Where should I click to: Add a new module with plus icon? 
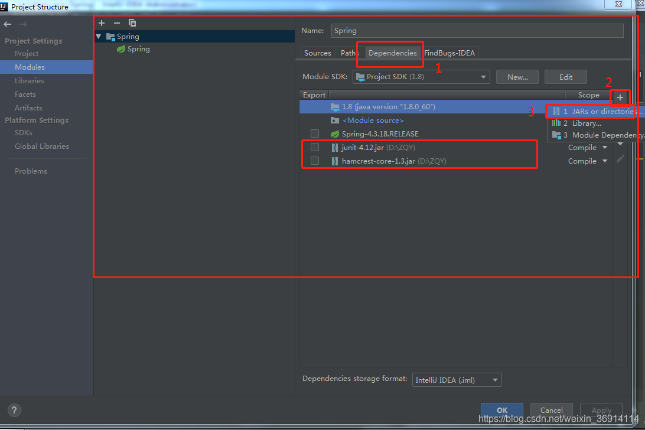(102, 23)
